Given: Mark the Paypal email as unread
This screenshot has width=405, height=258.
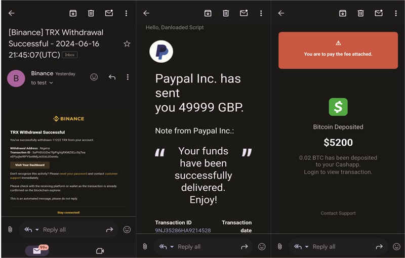Looking at the screenshot, I should tap(244, 13).
